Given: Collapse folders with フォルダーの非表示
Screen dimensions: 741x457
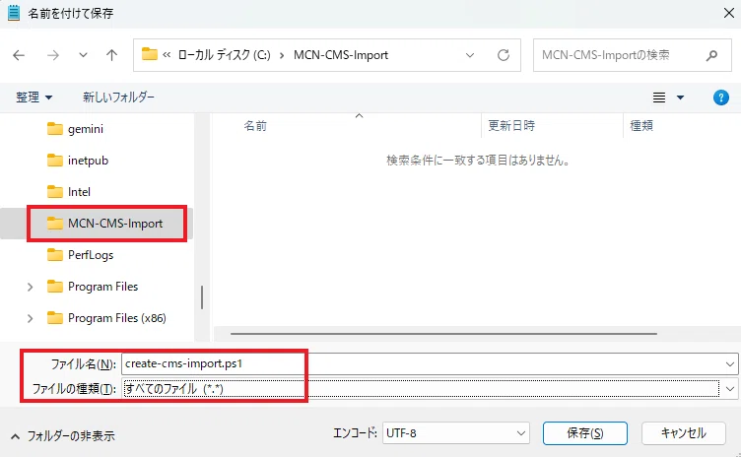Looking at the screenshot, I should pyautogui.click(x=63, y=435).
